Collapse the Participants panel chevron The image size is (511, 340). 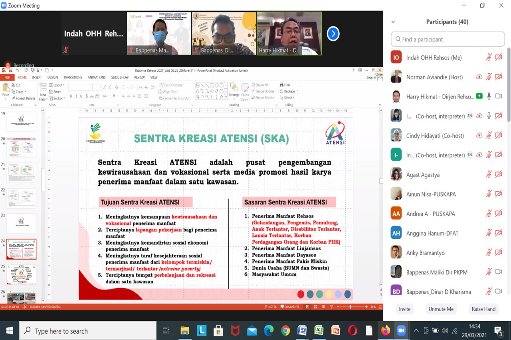point(393,22)
